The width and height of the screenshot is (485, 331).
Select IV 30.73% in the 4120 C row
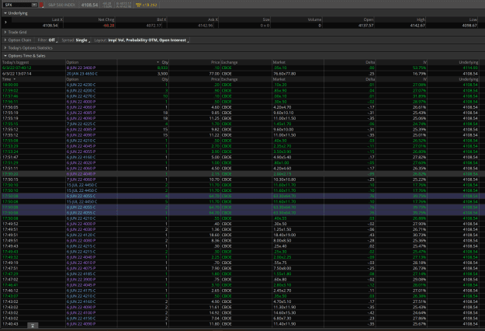pos(420,235)
